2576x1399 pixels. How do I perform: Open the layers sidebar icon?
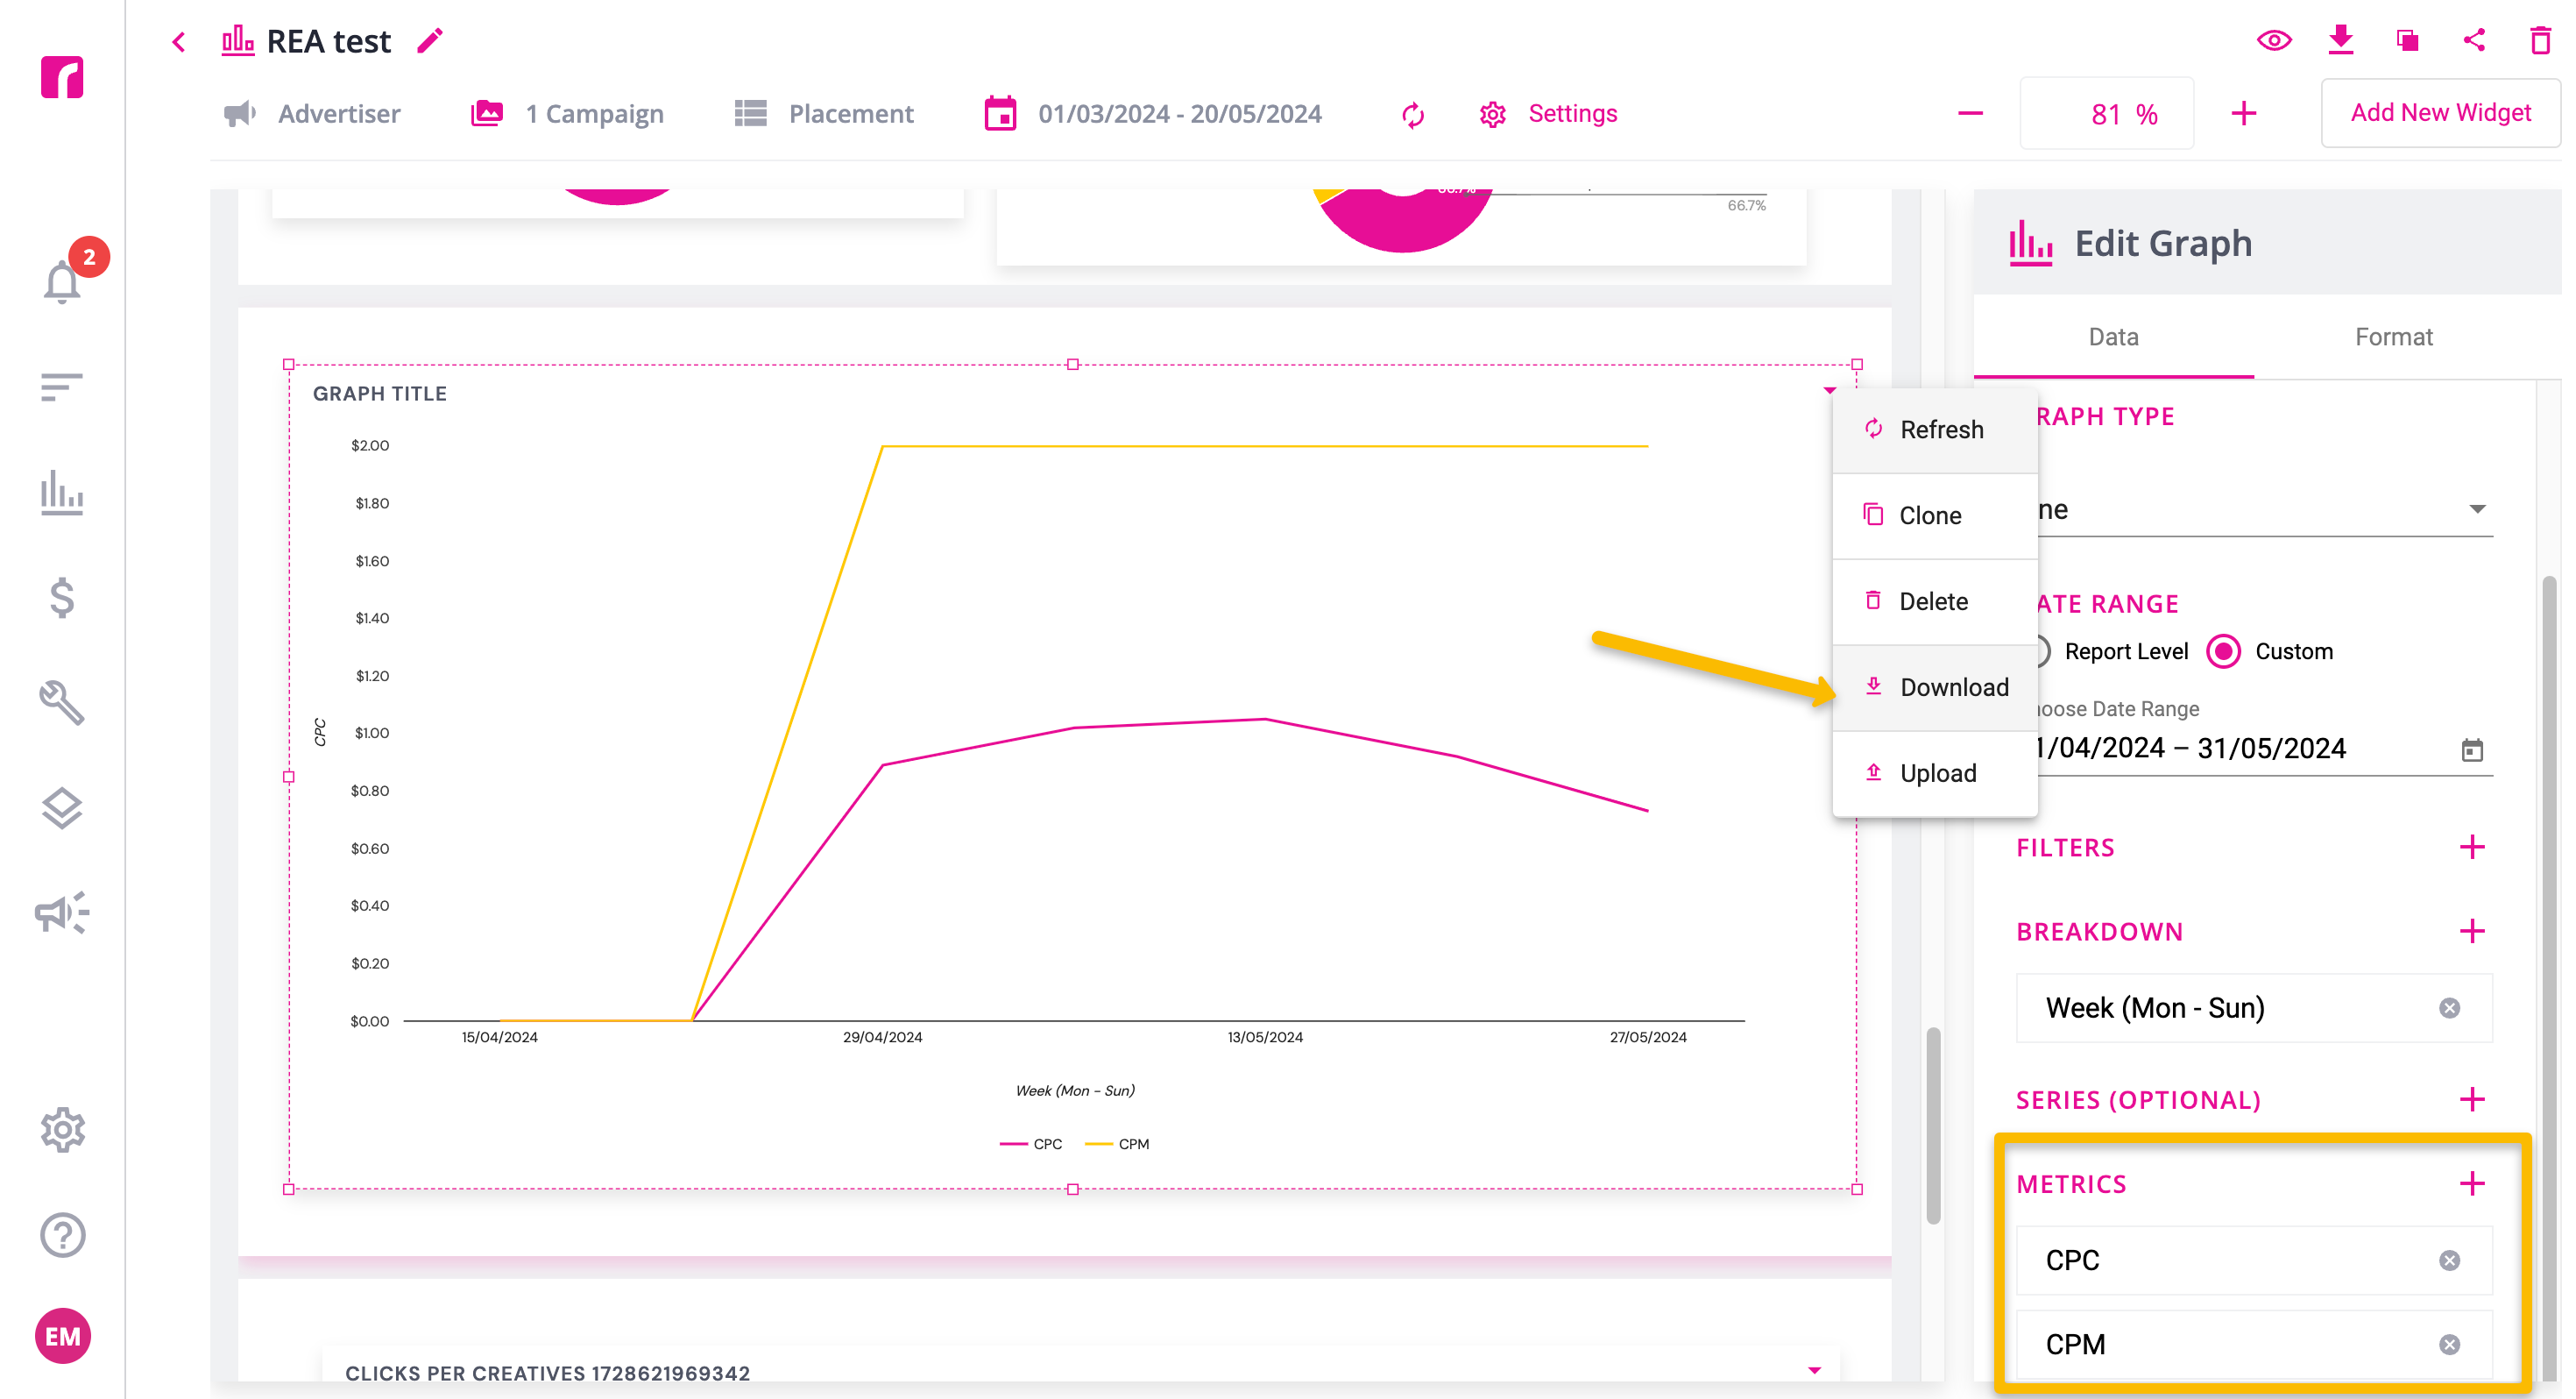(62, 807)
